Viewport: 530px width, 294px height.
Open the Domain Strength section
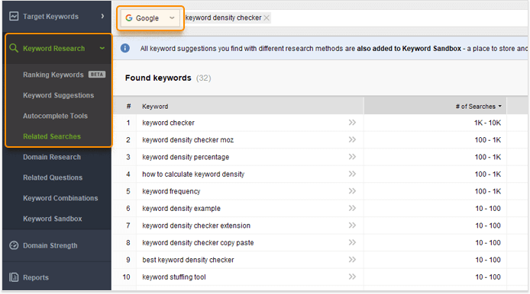pyautogui.click(x=57, y=245)
